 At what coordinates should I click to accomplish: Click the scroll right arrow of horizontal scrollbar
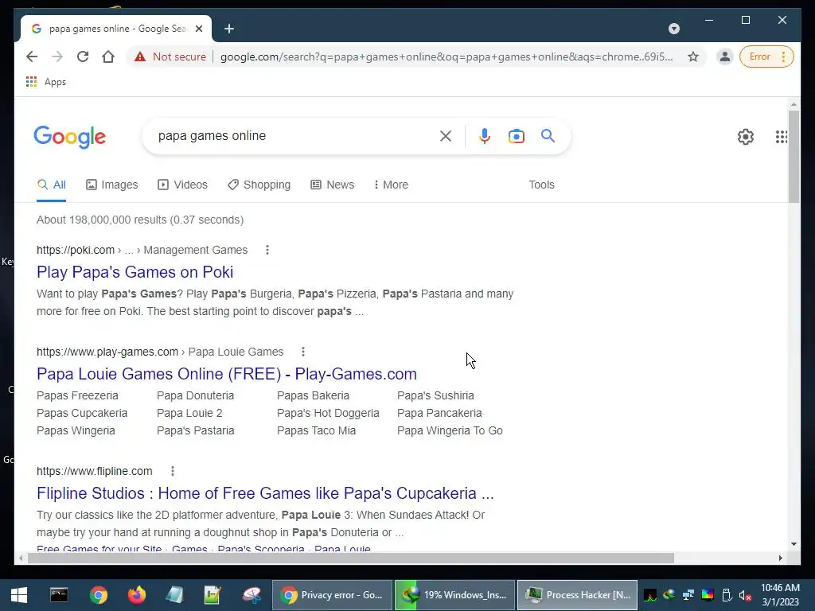[x=780, y=558]
